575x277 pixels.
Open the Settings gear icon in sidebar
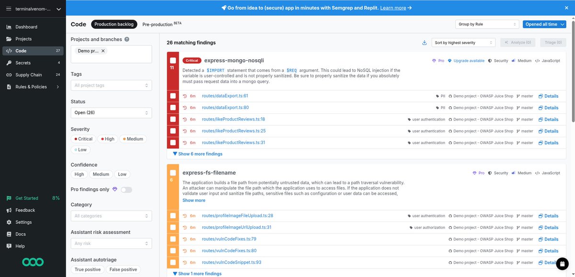pos(9,222)
